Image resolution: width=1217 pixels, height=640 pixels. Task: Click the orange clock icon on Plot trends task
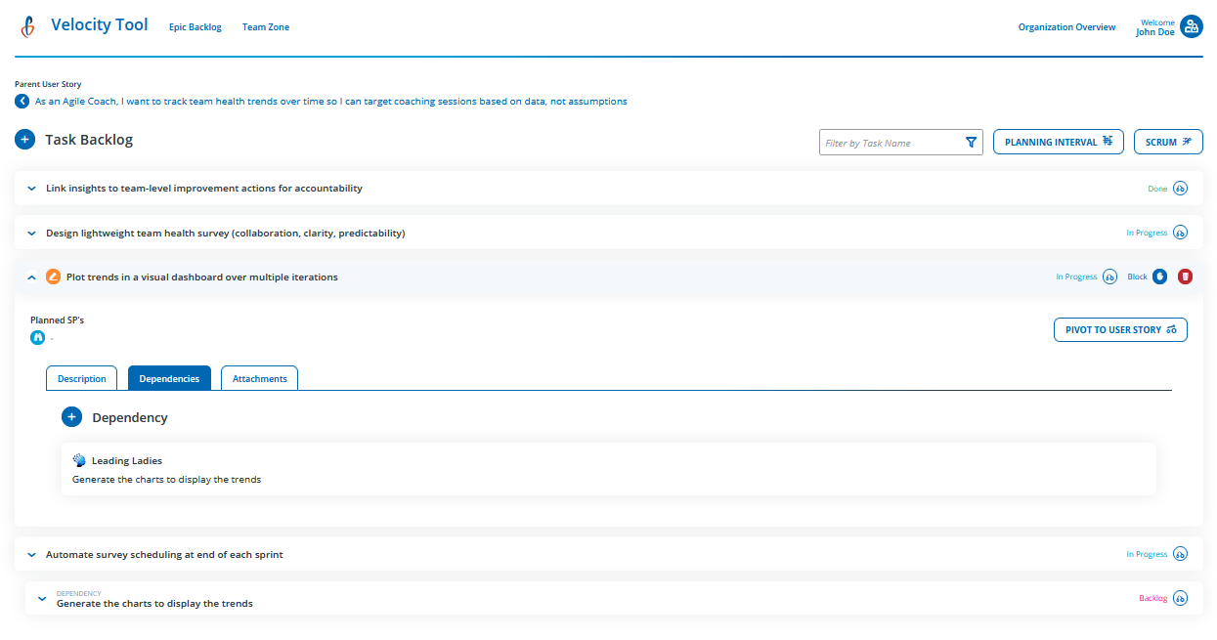(x=53, y=277)
